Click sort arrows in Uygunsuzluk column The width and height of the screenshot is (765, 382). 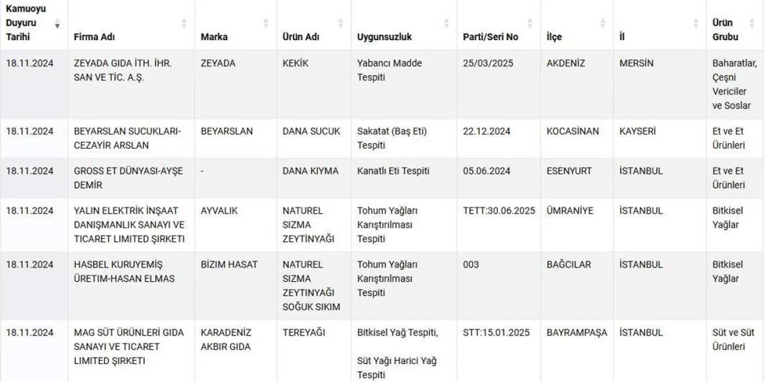[x=446, y=24]
